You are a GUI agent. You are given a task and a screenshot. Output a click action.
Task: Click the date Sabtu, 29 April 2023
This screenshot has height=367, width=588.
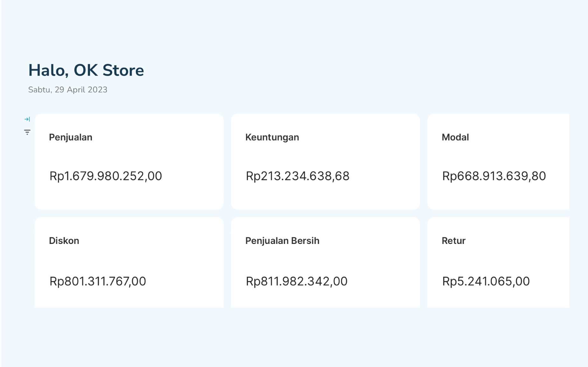point(68,90)
